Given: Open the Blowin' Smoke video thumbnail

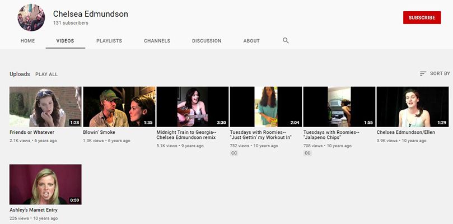Looking at the screenshot, I should 119,106.
